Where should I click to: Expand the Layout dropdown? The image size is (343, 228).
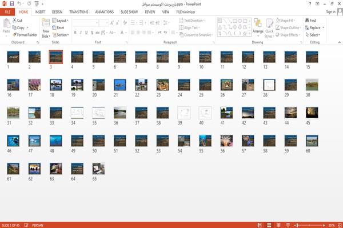pyautogui.click(x=60, y=21)
